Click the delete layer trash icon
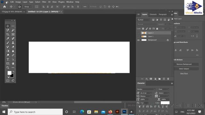 point(168,79)
